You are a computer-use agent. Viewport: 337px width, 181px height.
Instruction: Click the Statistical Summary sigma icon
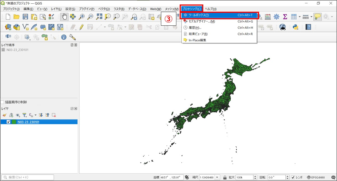(x=285, y=16)
